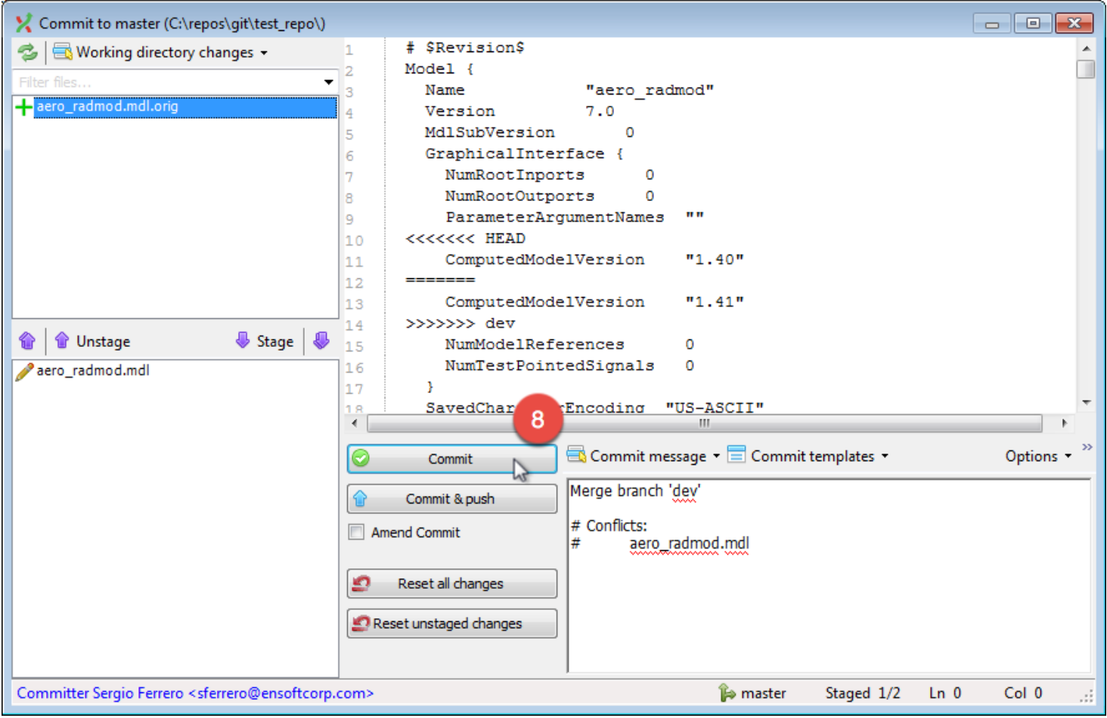Click the green plus icon beside aero_radmod.mdl.orig

tap(24, 107)
